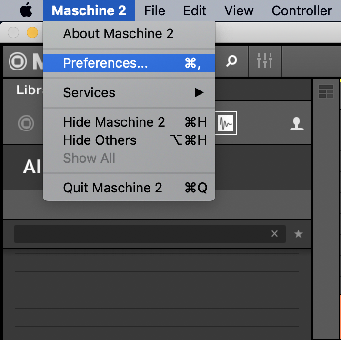Clear the search field with X icon
The height and width of the screenshot is (340, 341).
tap(275, 234)
